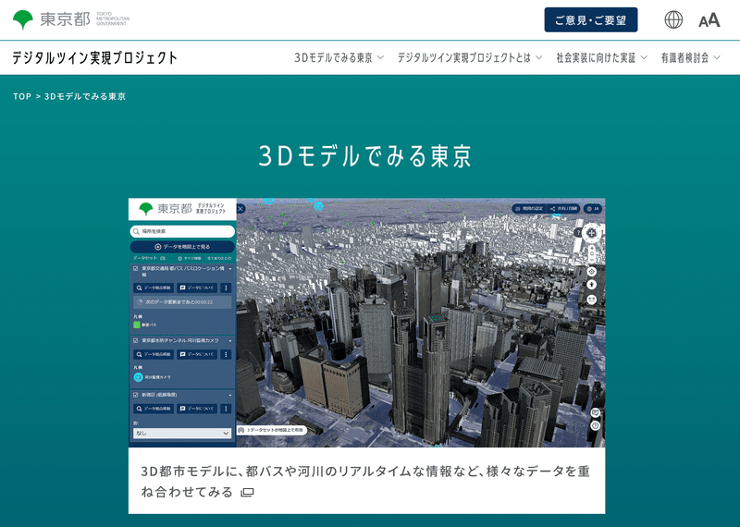Image resolution: width=740 pixels, height=527 pixels.
Task: Click データを地図上で見る button
Action: [182, 247]
